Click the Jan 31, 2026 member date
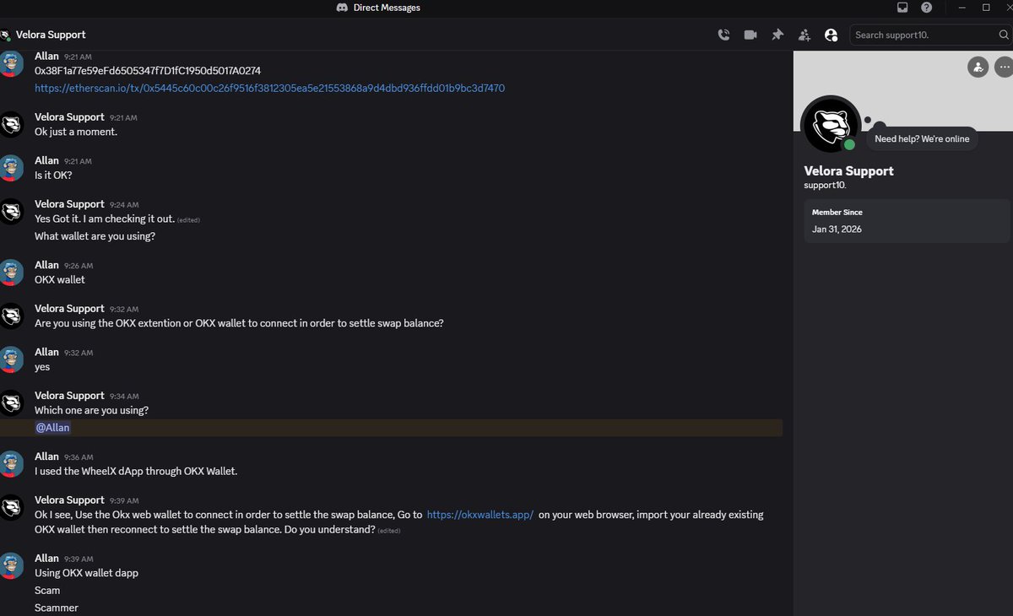 (837, 229)
